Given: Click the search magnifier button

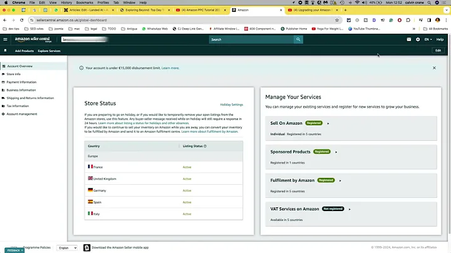Looking at the screenshot, I should [298, 39].
